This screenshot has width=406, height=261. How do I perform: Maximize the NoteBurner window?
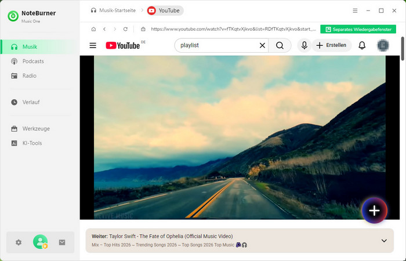pos(381,10)
